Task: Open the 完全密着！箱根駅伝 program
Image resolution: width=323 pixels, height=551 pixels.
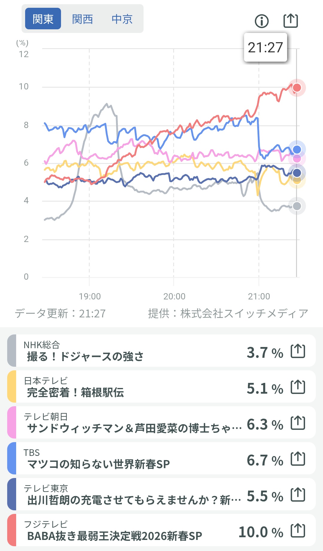Action: 75,392
